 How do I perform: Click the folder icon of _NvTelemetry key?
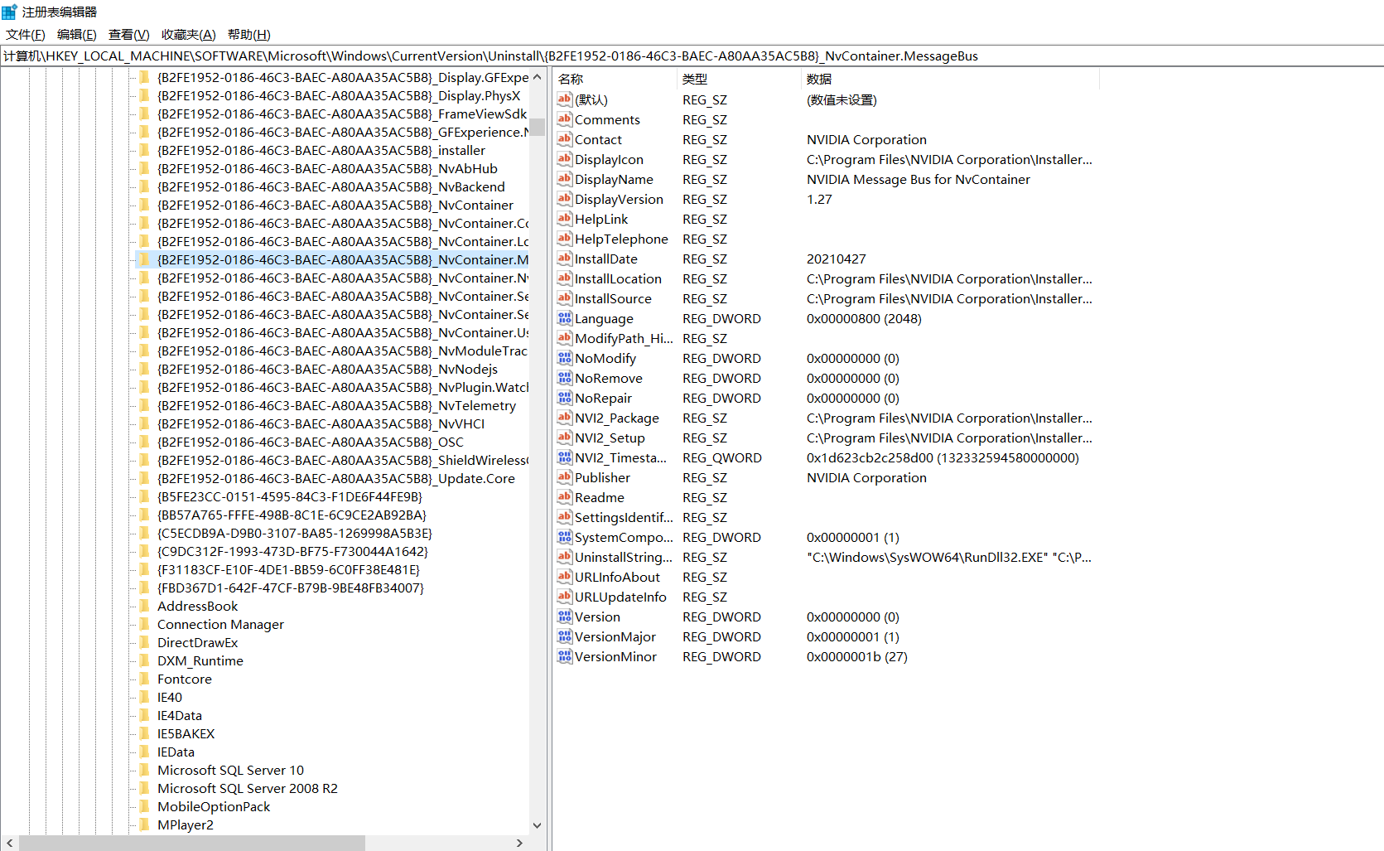144,405
